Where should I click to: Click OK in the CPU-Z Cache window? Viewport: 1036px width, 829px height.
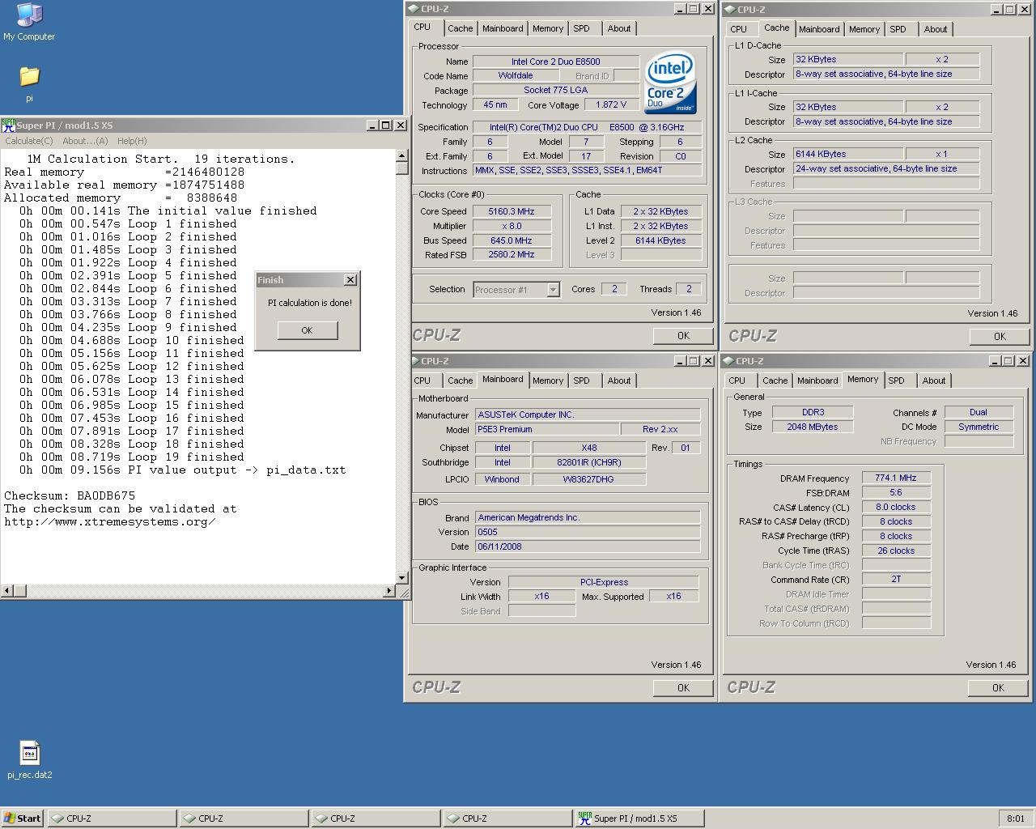tap(1000, 337)
